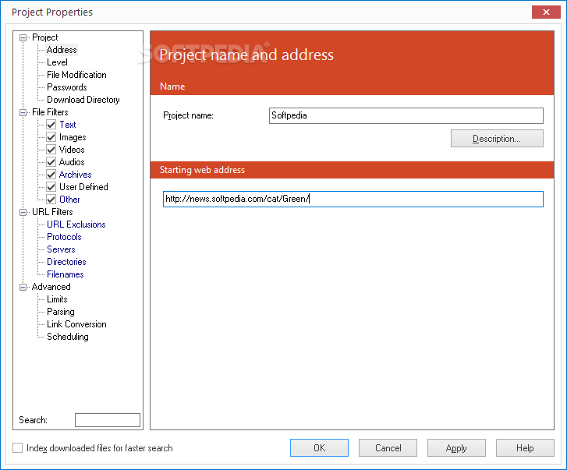Uncheck the User Defined filter checkbox
This screenshot has height=470, width=567.
tap(51, 187)
